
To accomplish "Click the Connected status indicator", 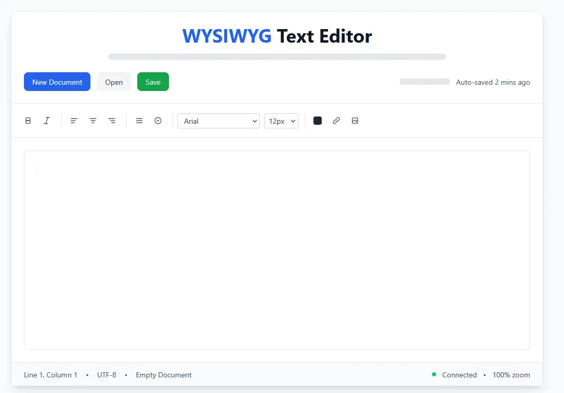I will pos(459,375).
